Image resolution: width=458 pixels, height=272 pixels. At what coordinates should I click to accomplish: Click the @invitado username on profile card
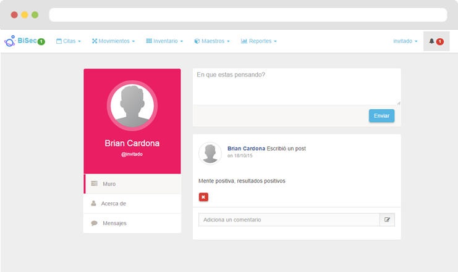[132, 154]
